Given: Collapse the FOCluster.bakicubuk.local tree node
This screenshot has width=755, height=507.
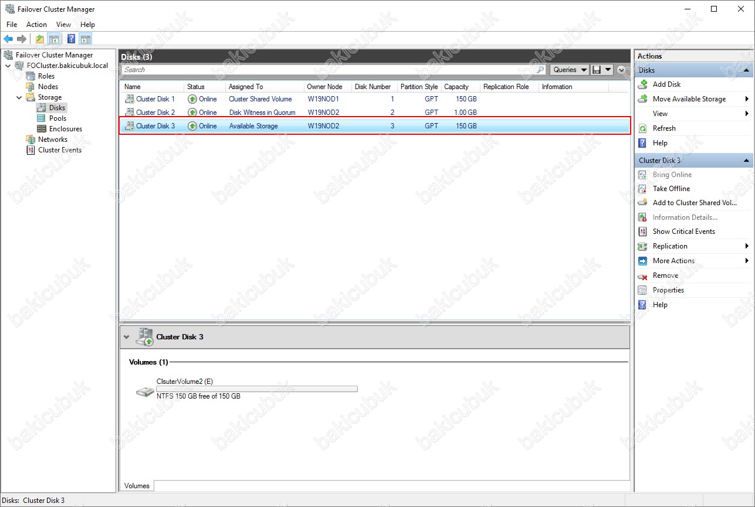Looking at the screenshot, I should pos(8,66).
